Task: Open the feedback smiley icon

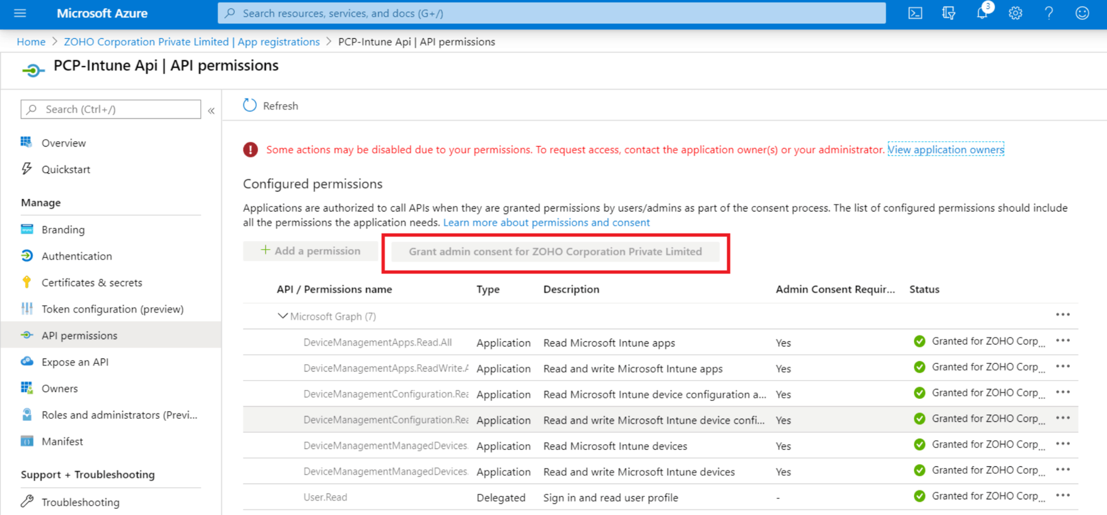Action: click(1082, 13)
